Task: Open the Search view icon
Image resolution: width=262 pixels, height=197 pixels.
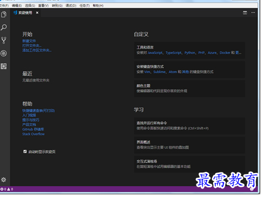Action: pos(4,27)
